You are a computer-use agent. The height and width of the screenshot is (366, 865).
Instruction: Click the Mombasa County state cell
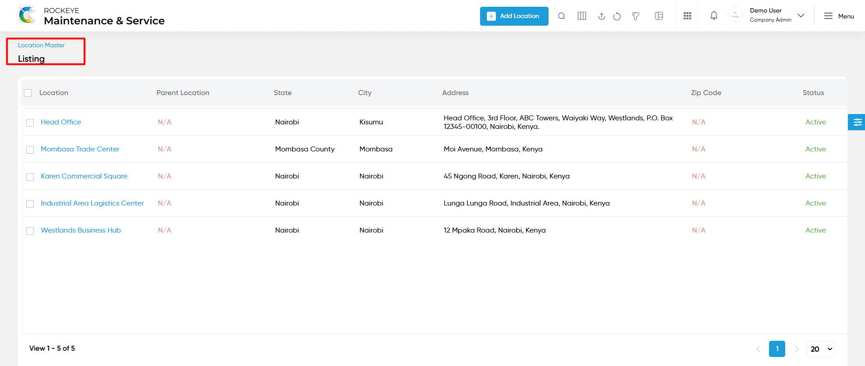pyautogui.click(x=305, y=149)
